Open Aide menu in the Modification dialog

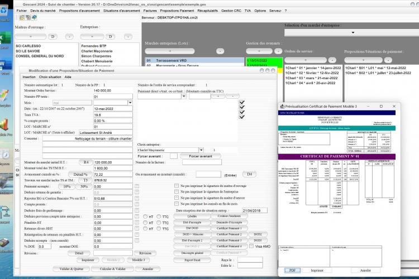[x=68, y=77]
